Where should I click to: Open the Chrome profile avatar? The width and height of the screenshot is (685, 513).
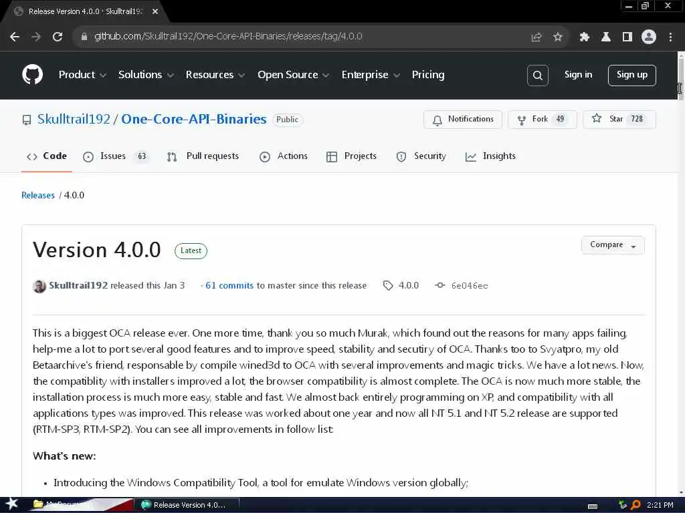click(649, 37)
